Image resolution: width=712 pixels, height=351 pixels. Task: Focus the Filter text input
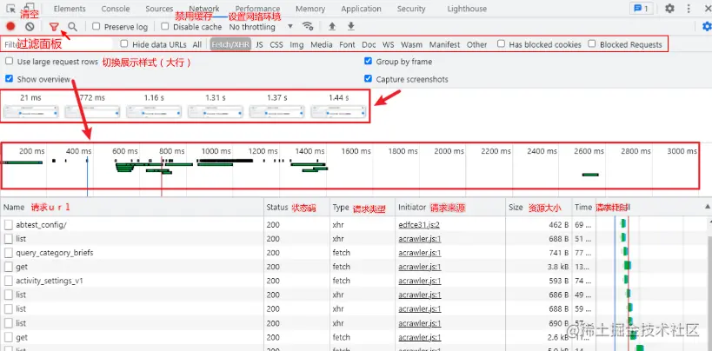point(57,44)
